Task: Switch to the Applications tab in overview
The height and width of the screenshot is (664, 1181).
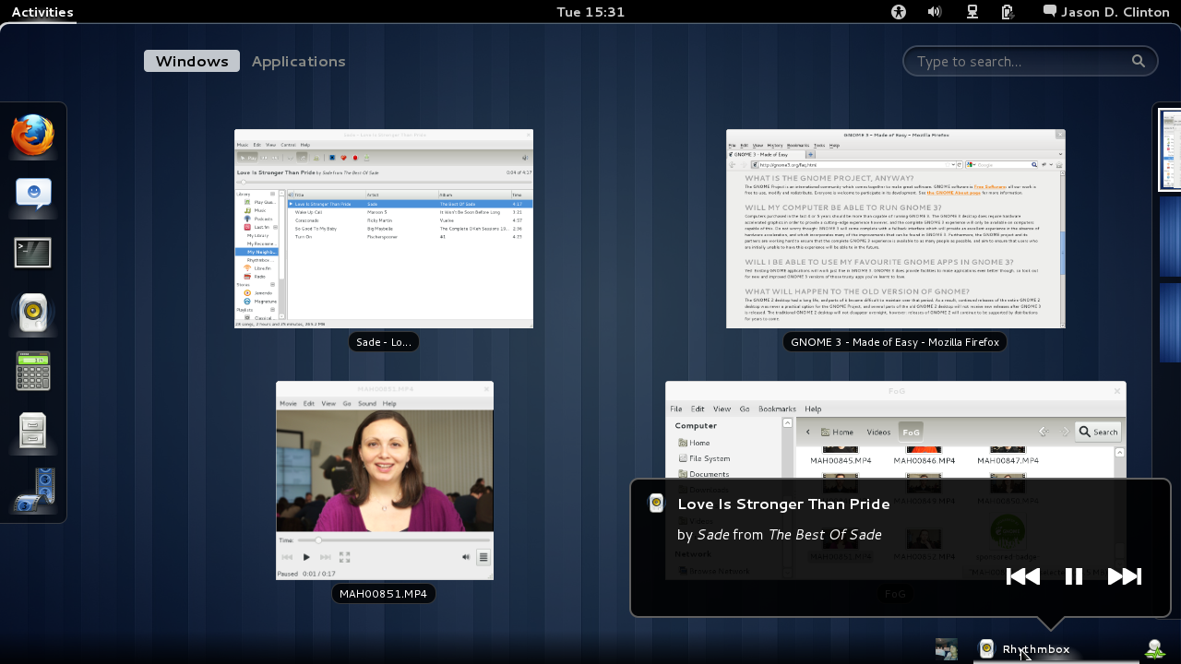Action: (x=298, y=61)
